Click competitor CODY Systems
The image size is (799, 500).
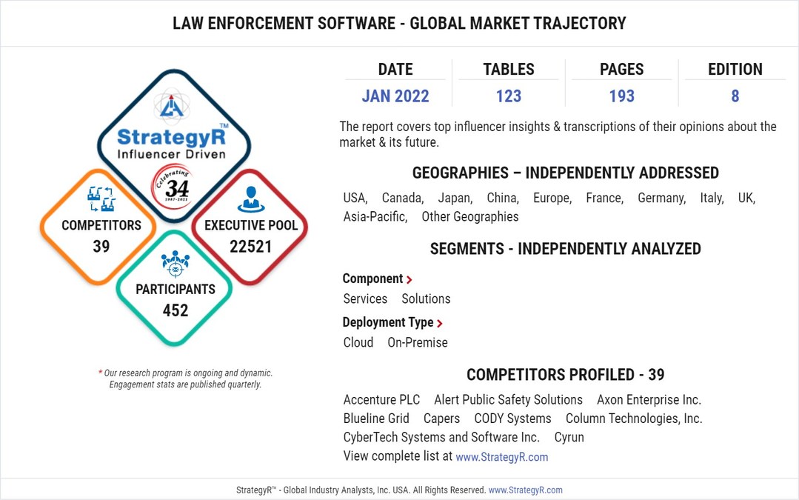coord(512,419)
